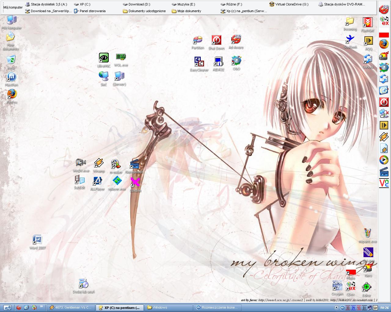The image size is (391, 312).
Task: Open the (Serwer) desktop shortcut
Action: coord(119,79)
